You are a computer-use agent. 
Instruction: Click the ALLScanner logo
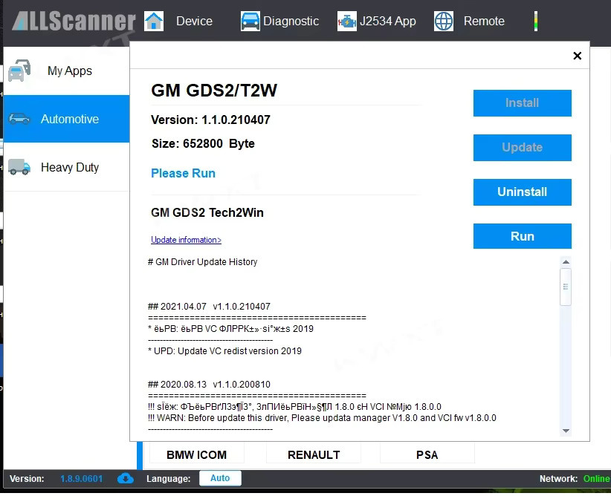point(74,21)
